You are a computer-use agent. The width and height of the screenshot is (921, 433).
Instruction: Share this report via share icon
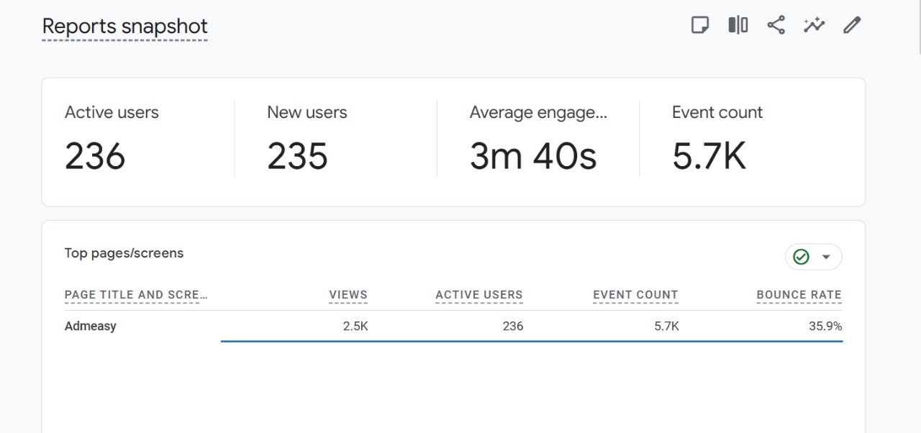(x=776, y=25)
